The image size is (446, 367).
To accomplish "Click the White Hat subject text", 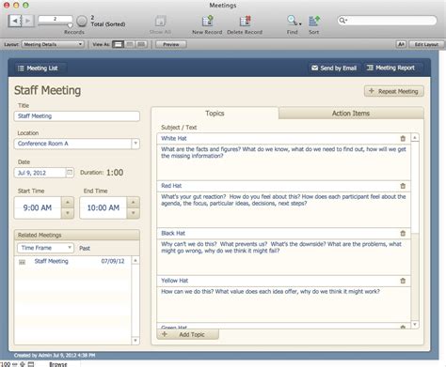I will (x=174, y=138).
